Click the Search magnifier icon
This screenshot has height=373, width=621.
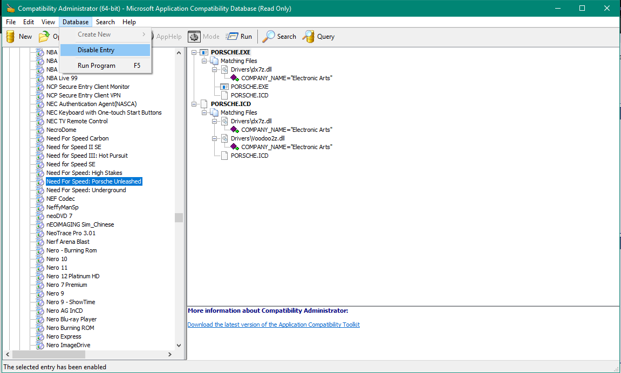(x=269, y=37)
